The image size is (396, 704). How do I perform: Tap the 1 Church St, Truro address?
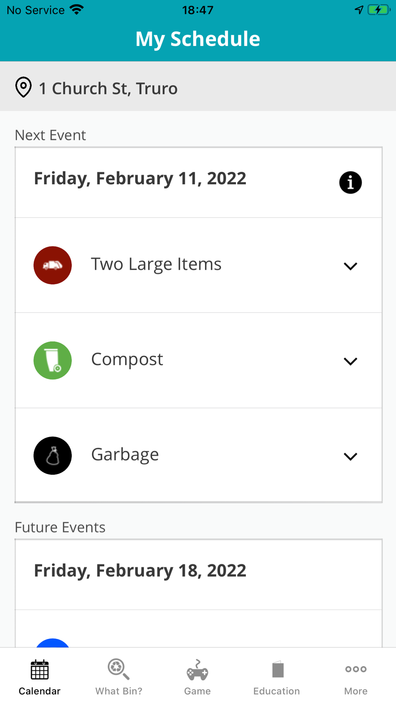point(108,88)
